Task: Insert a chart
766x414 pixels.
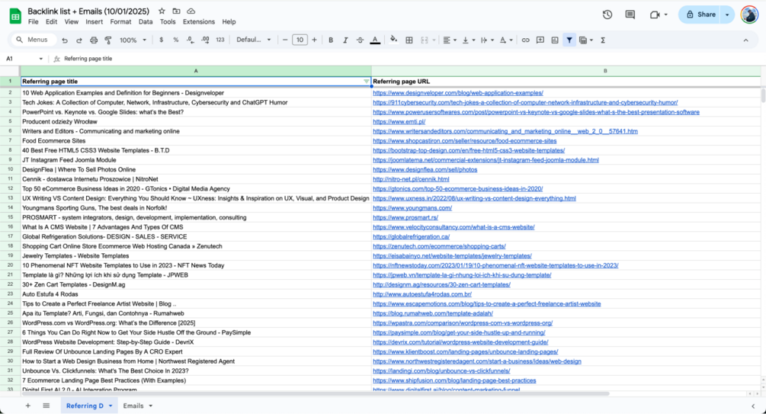Action: [555, 40]
